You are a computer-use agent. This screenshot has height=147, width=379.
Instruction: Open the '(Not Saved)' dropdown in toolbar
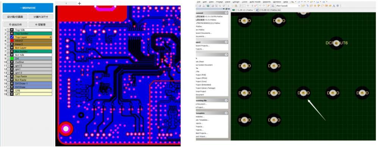point(288,6)
